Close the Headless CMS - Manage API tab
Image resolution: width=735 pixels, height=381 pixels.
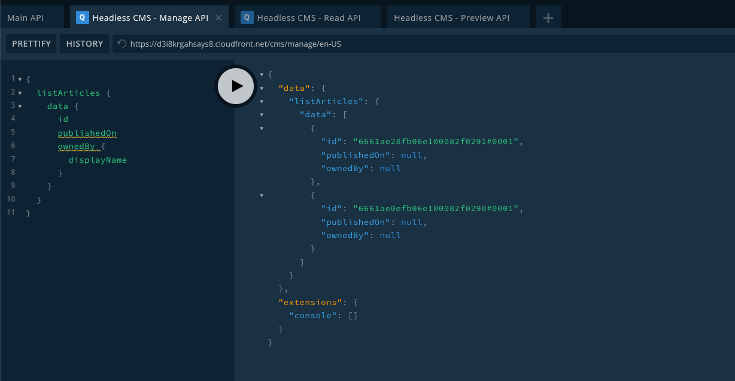coord(218,18)
